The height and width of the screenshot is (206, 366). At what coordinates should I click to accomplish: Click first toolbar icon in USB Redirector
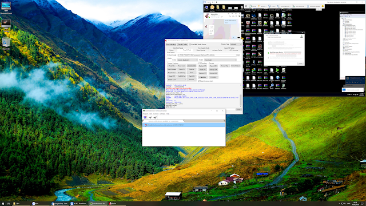pyautogui.click(x=145, y=117)
